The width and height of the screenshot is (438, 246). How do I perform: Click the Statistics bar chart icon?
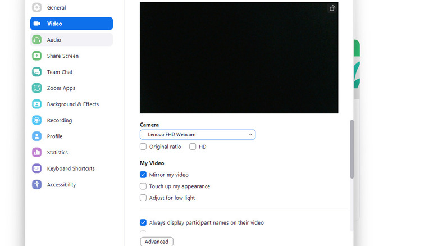tap(36, 152)
